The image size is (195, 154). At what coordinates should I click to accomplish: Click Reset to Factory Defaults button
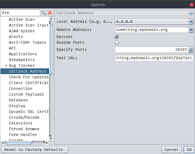(34, 150)
